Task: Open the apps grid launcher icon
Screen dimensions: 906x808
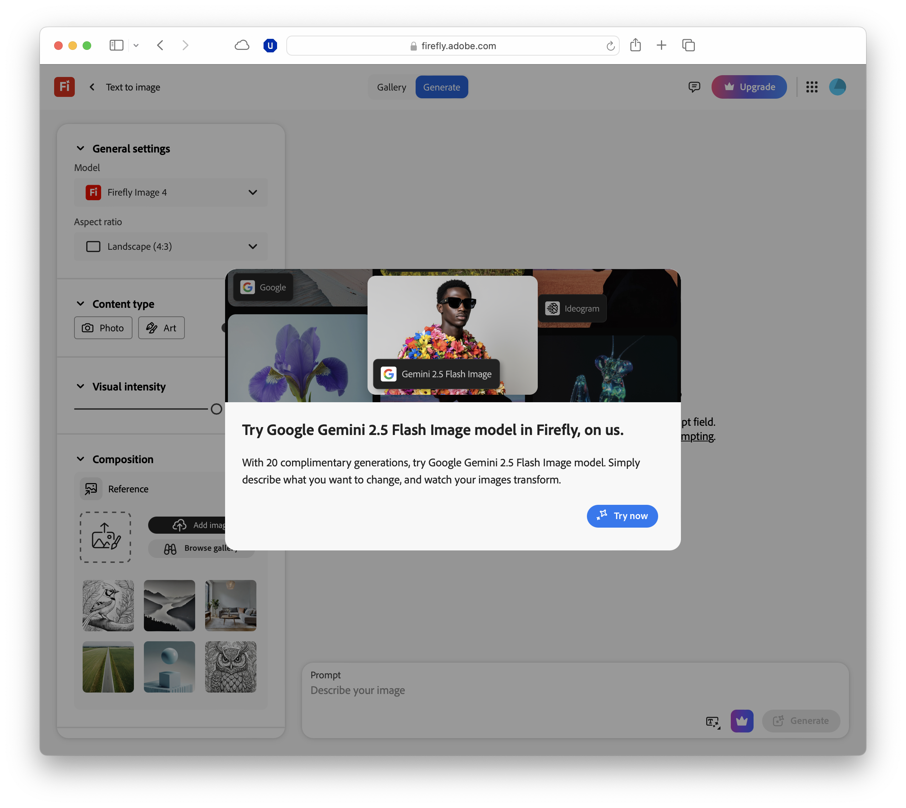Action: (812, 87)
